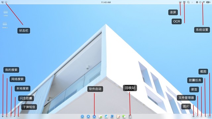This screenshot has width=212, height=119.
Task: Click the web search (网络搜索) icon
Action: click(7, 116)
